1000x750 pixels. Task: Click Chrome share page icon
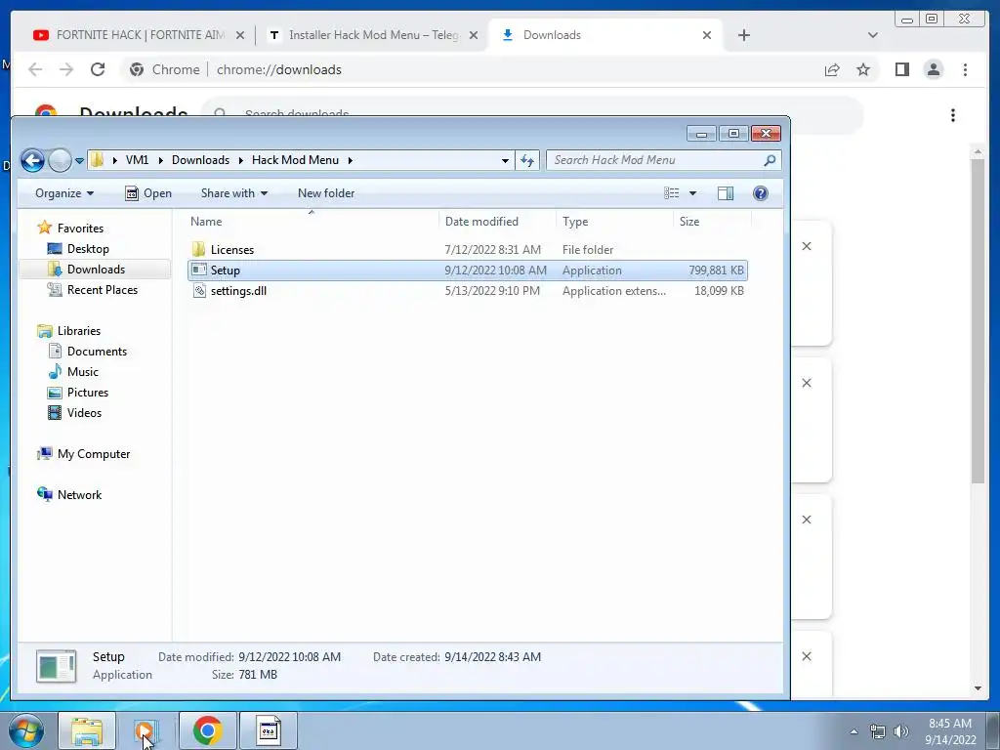832,69
